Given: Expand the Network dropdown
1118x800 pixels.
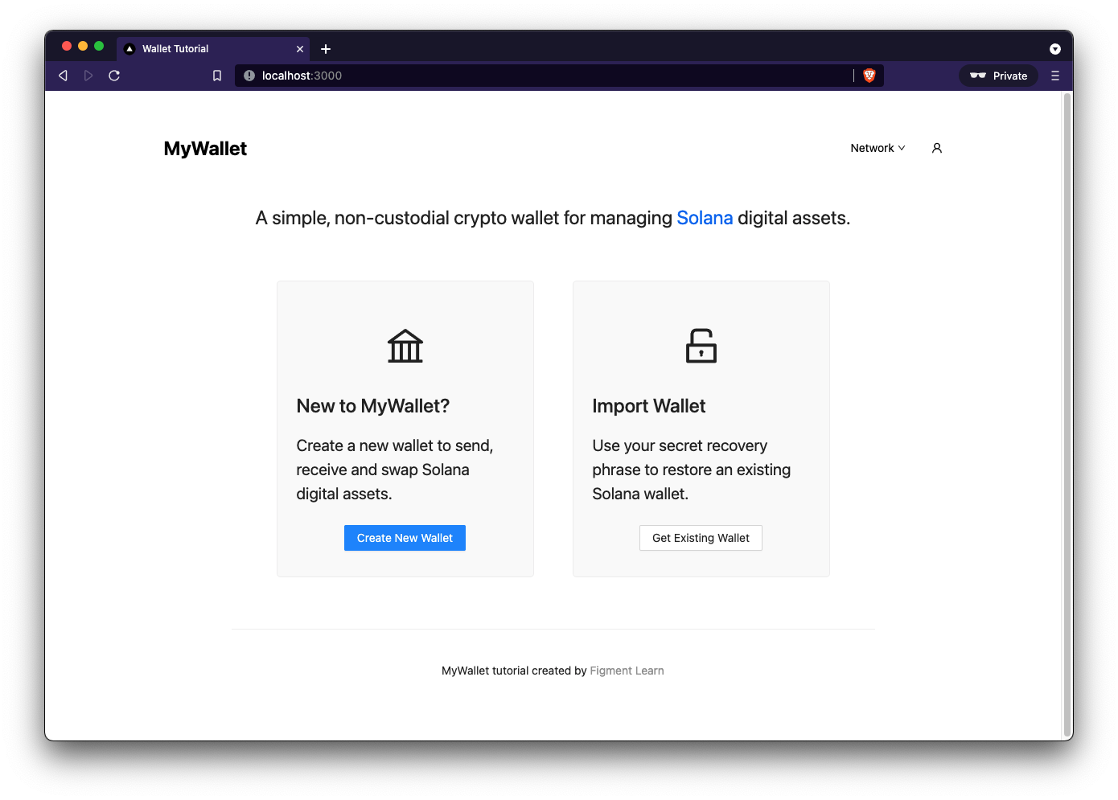Looking at the screenshot, I should 878,148.
